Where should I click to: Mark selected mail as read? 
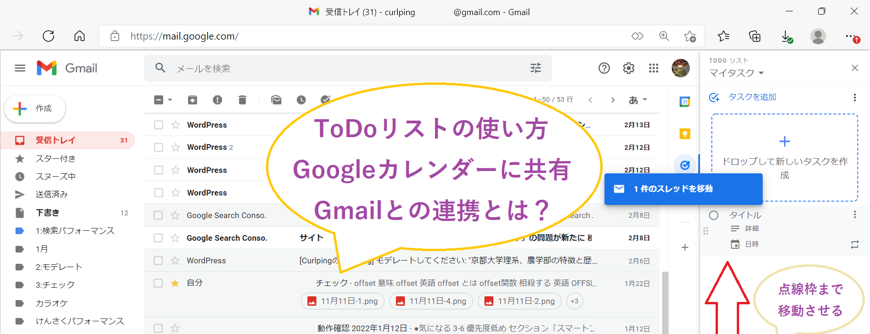coord(276,100)
